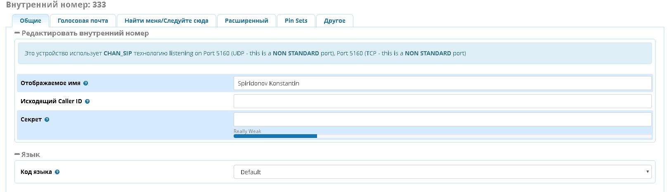Open the Pin Sets tab

(x=296, y=21)
